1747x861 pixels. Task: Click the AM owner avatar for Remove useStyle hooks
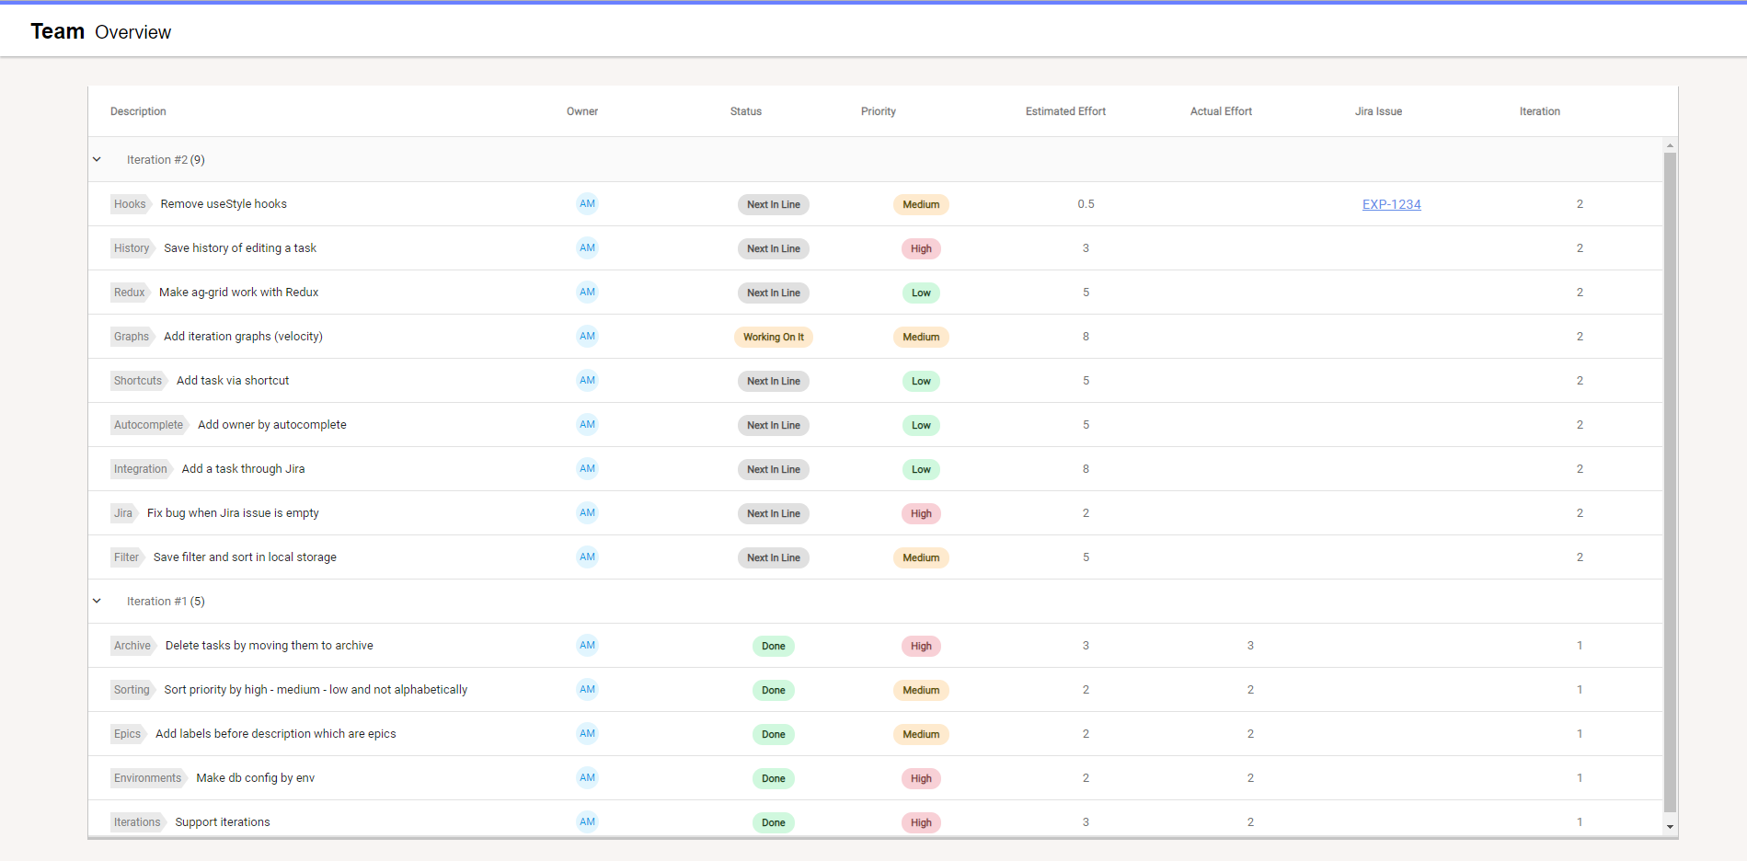587,204
